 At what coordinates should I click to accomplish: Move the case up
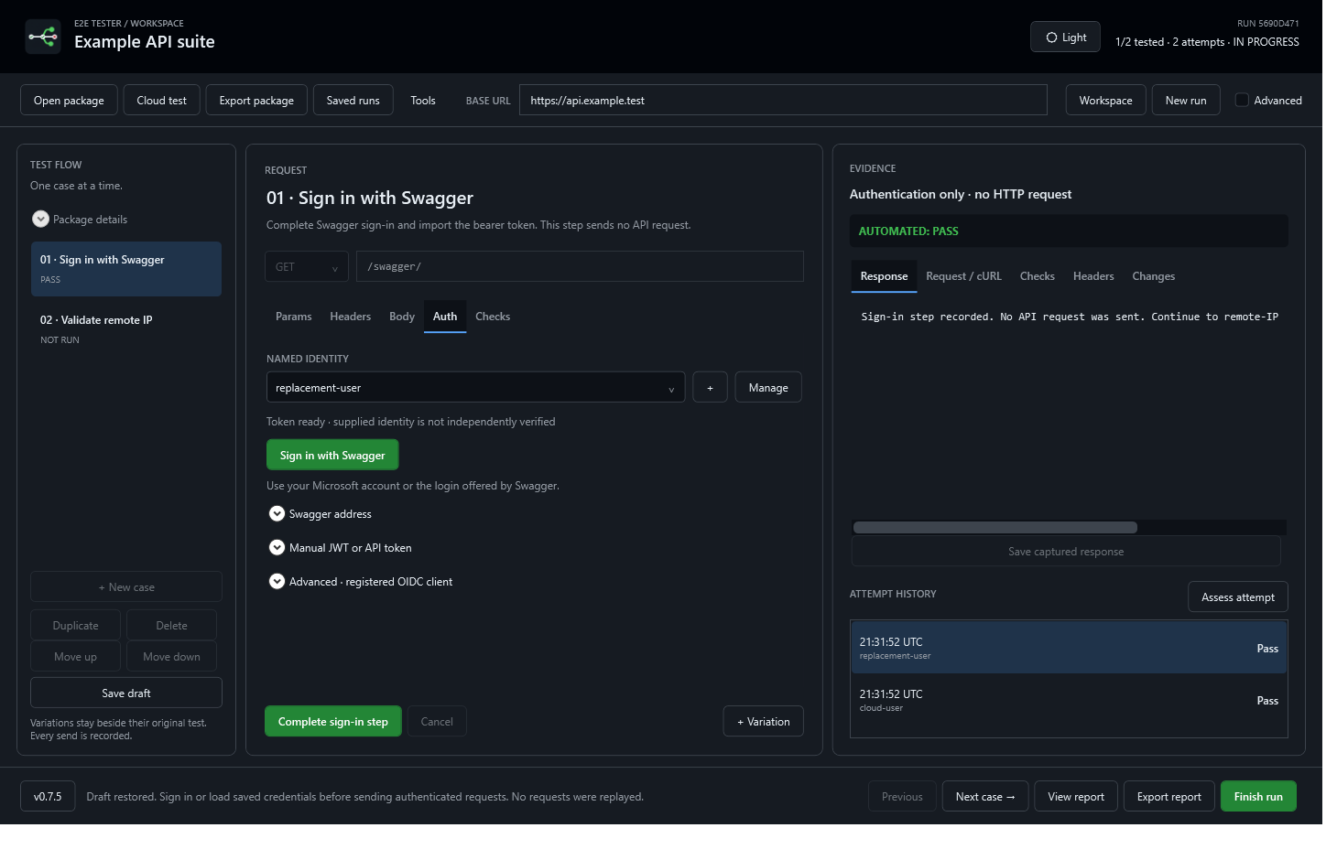[x=76, y=657]
